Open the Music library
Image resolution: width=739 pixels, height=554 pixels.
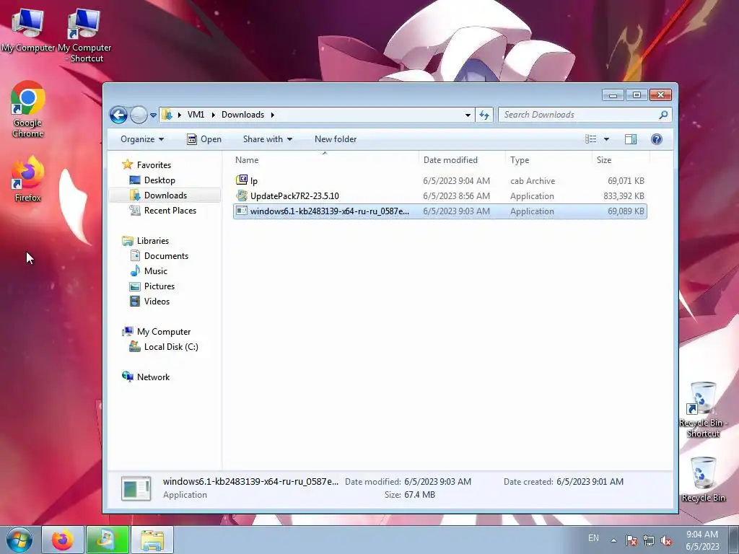[156, 271]
